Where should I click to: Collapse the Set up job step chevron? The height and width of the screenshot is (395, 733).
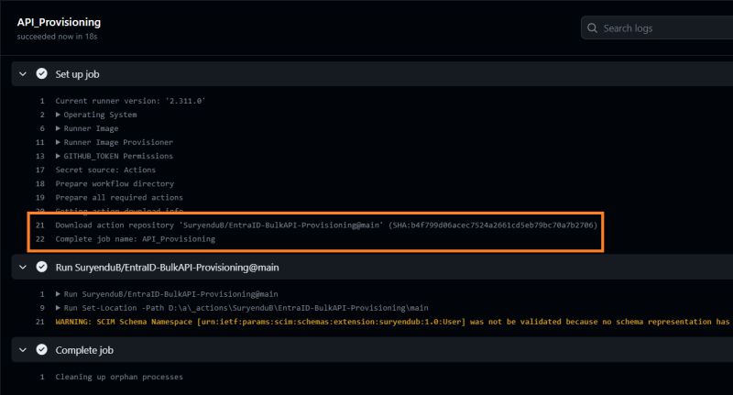click(x=22, y=74)
